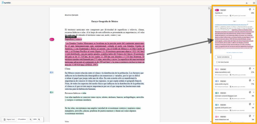
Task: Collapse the side panel with arrow icon
Action: 210,8
